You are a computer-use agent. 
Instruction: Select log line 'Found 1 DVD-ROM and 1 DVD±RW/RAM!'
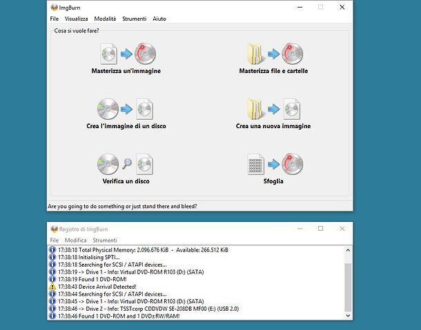(119, 316)
